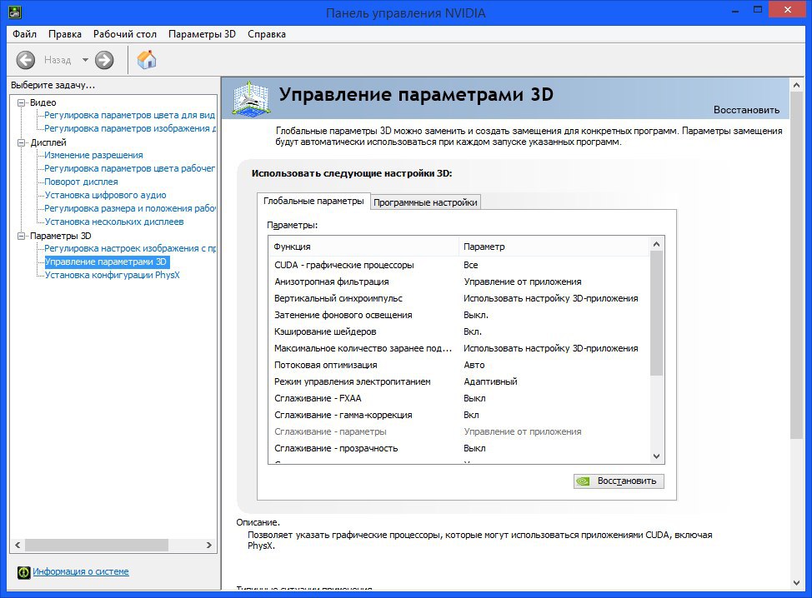Open Установка нескольких дисплеев page
812x598 pixels.
[x=114, y=222]
